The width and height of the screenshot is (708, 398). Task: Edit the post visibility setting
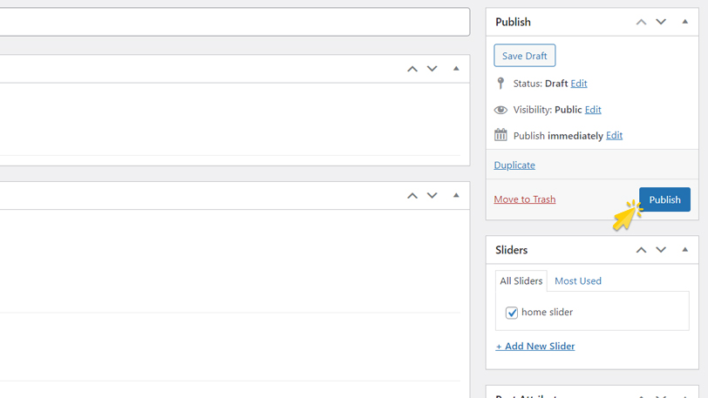[593, 110]
